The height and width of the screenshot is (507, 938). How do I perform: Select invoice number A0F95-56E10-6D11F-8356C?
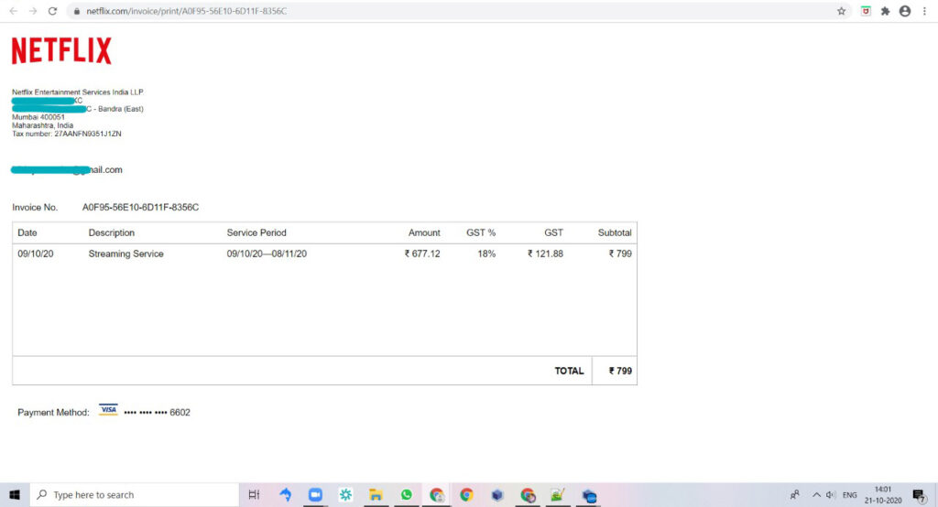[140, 208]
